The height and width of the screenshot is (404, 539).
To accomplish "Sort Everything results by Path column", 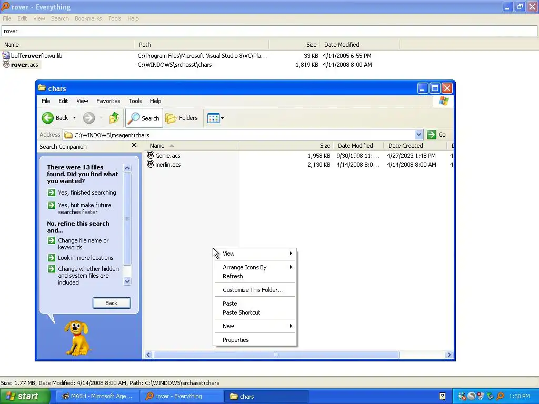I will click(x=202, y=45).
